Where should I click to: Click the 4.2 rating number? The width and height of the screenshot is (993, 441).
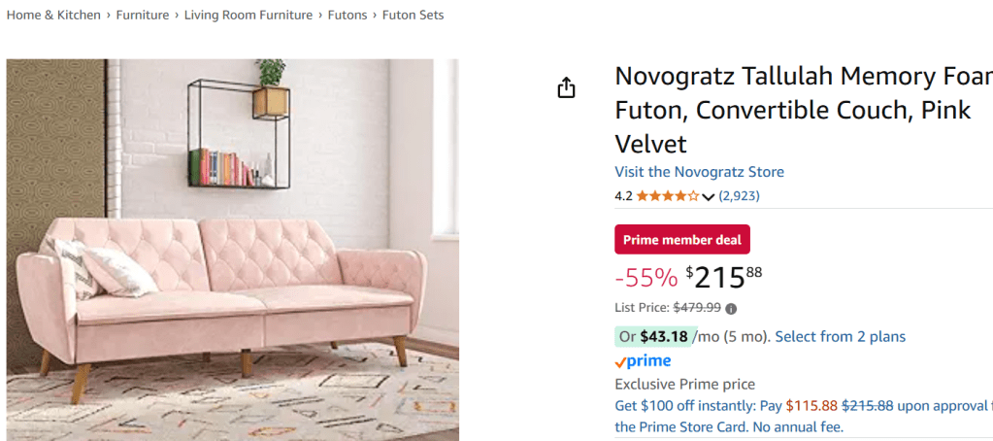pyautogui.click(x=623, y=196)
